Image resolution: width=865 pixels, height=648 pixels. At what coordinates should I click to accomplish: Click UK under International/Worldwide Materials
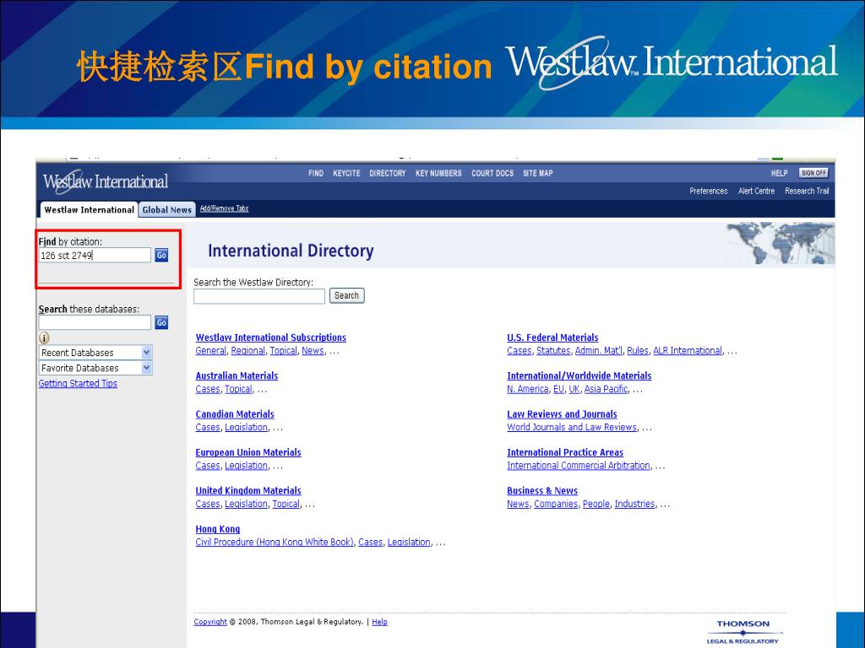click(574, 389)
